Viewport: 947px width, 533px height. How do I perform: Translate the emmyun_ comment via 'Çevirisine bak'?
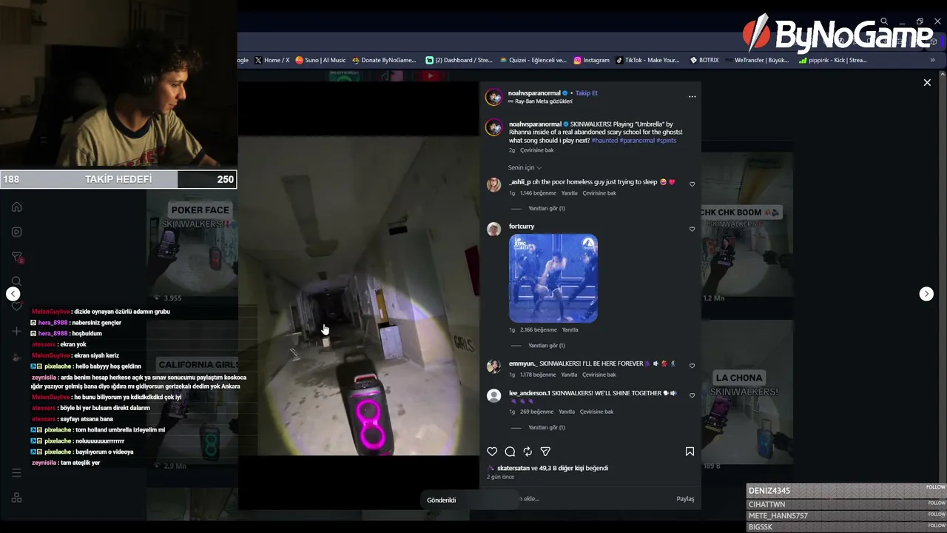599,375
